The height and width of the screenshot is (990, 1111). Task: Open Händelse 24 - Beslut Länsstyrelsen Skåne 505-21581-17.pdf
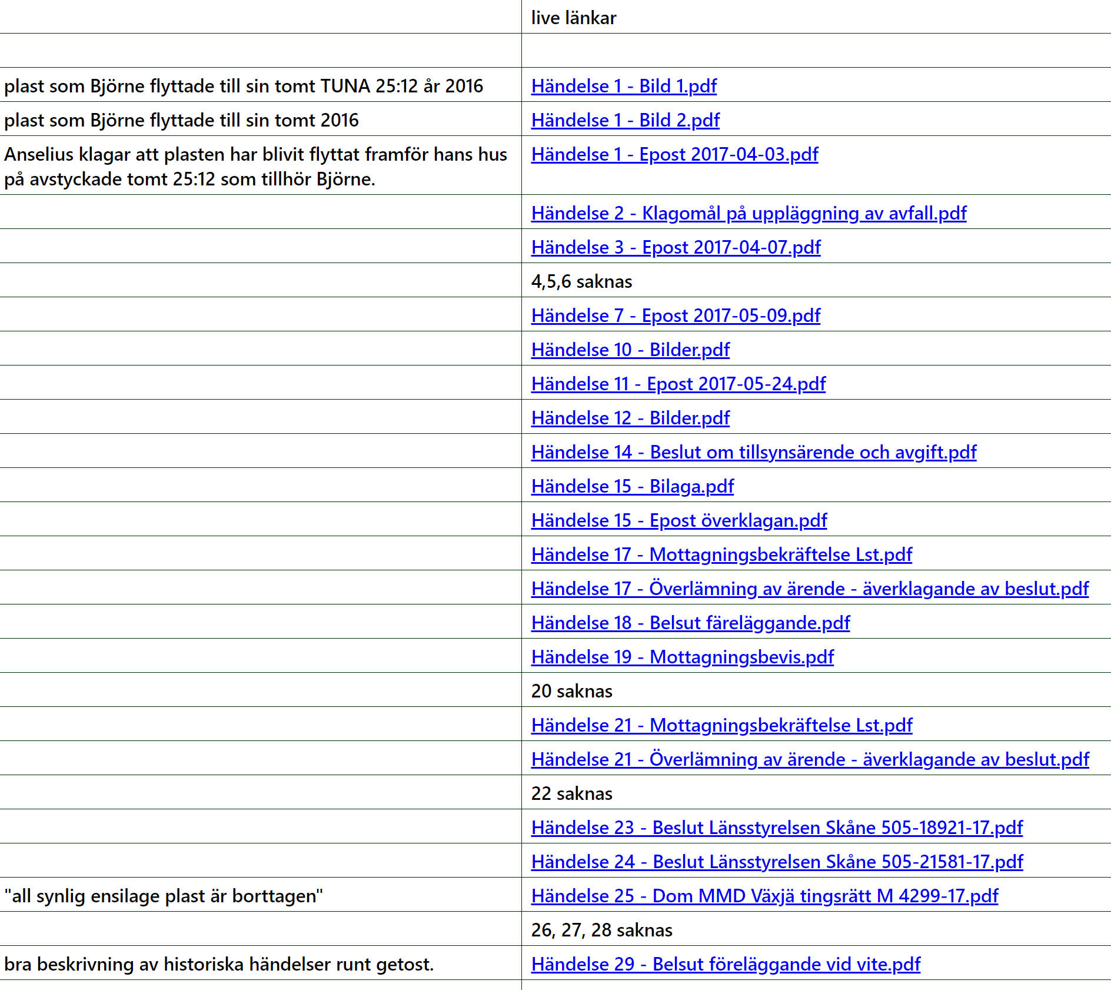pos(777,862)
